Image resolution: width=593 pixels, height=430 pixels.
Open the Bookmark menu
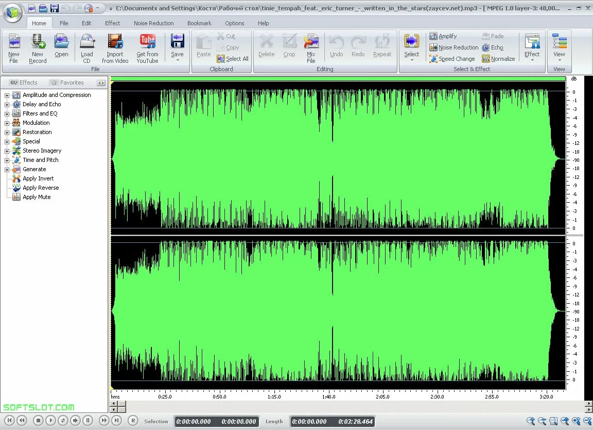(199, 23)
